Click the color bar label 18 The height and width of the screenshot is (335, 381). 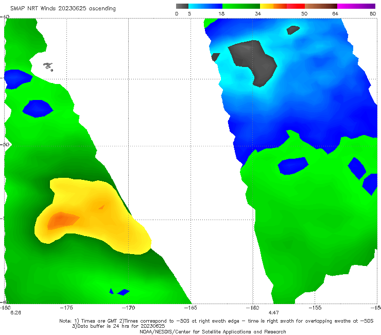coord(221,14)
